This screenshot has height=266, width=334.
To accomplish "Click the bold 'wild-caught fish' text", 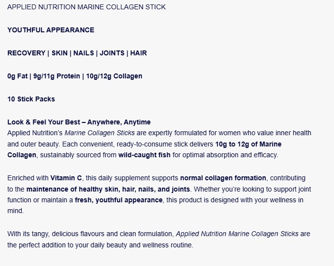I will pos(143,155).
